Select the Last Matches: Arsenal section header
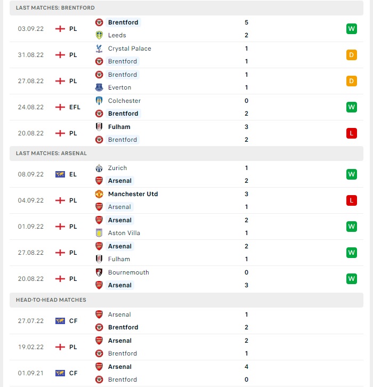 pyautogui.click(x=186, y=154)
